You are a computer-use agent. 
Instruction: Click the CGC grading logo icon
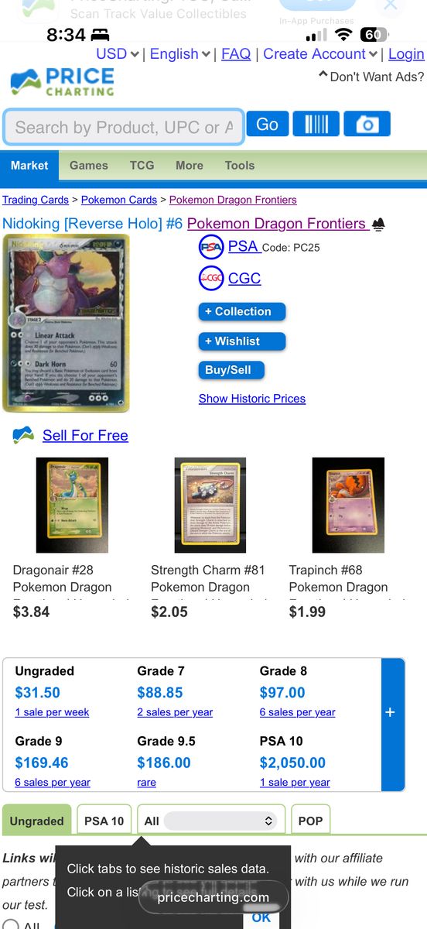211,278
